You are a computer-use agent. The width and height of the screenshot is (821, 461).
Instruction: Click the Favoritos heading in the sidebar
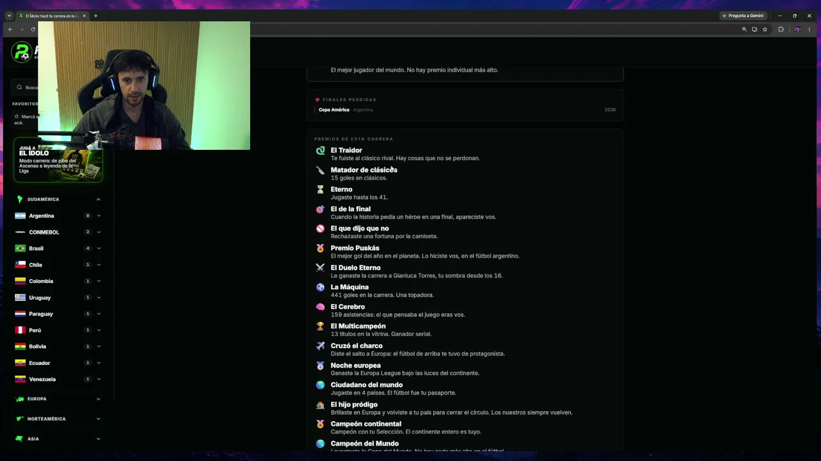(x=26, y=104)
